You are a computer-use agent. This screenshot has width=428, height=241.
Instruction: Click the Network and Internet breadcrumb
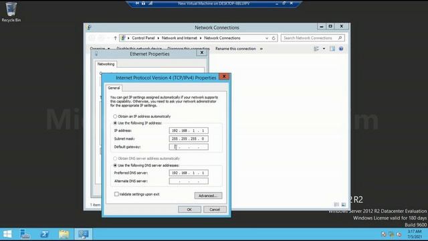(x=179, y=38)
